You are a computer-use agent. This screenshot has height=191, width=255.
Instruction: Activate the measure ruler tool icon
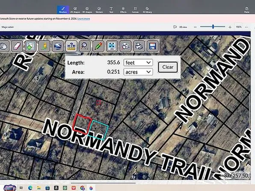tap(71, 46)
